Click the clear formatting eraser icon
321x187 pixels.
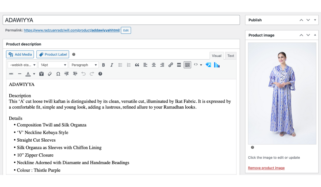(x=50, y=74)
